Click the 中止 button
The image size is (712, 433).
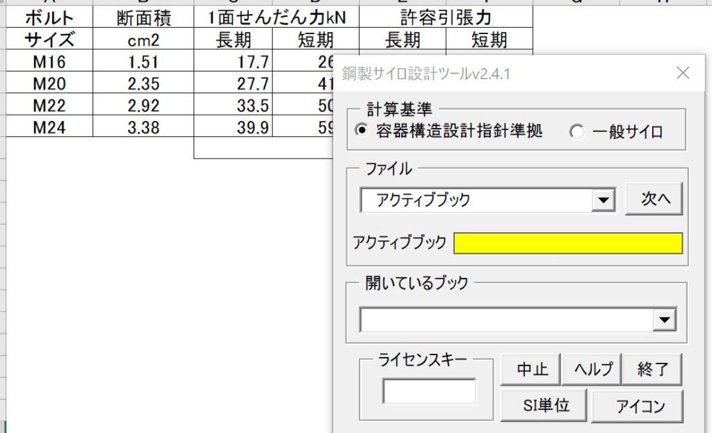tap(531, 369)
